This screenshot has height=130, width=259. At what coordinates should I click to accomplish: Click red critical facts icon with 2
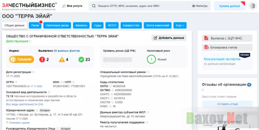pos(42,60)
